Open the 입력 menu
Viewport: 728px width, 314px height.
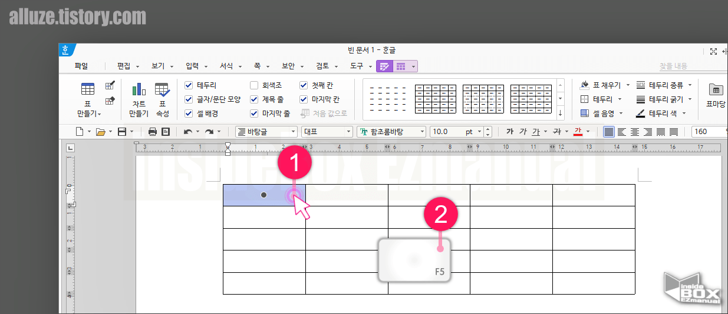point(196,66)
